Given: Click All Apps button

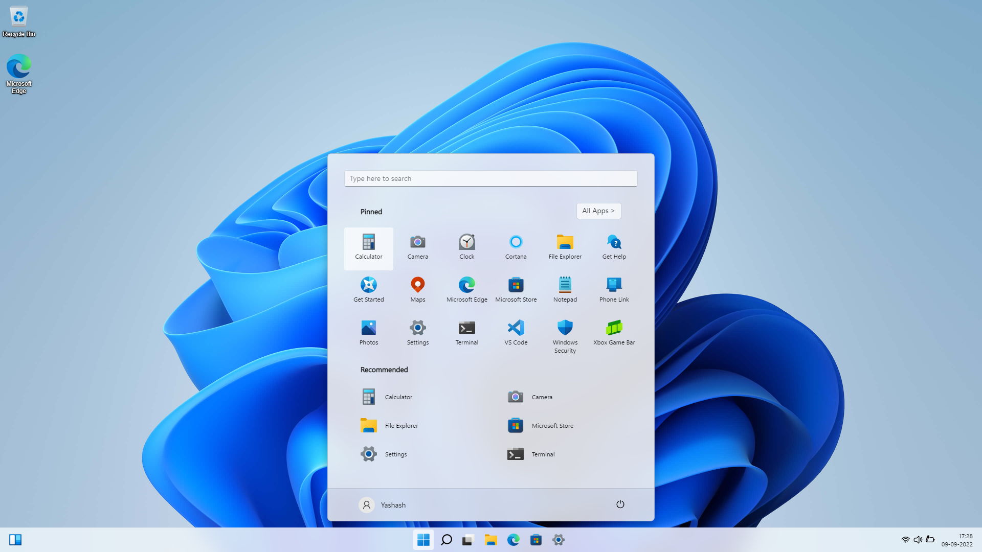Looking at the screenshot, I should pyautogui.click(x=598, y=211).
